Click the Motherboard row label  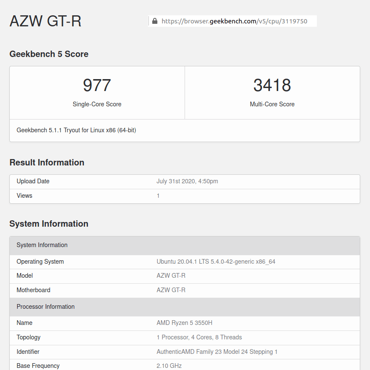33,290
